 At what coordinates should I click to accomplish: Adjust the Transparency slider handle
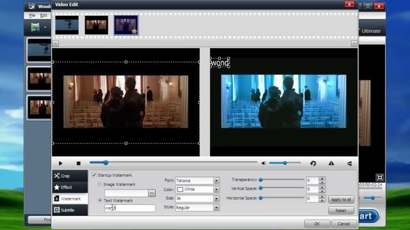pos(261,180)
